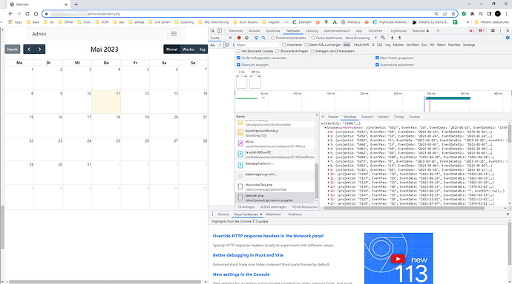
Task: Switch calendar to Woche view
Action: [188, 49]
